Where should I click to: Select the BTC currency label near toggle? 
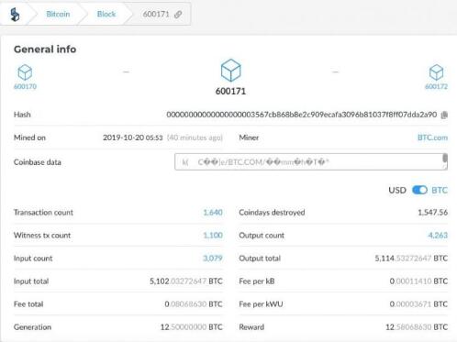click(x=440, y=190)
